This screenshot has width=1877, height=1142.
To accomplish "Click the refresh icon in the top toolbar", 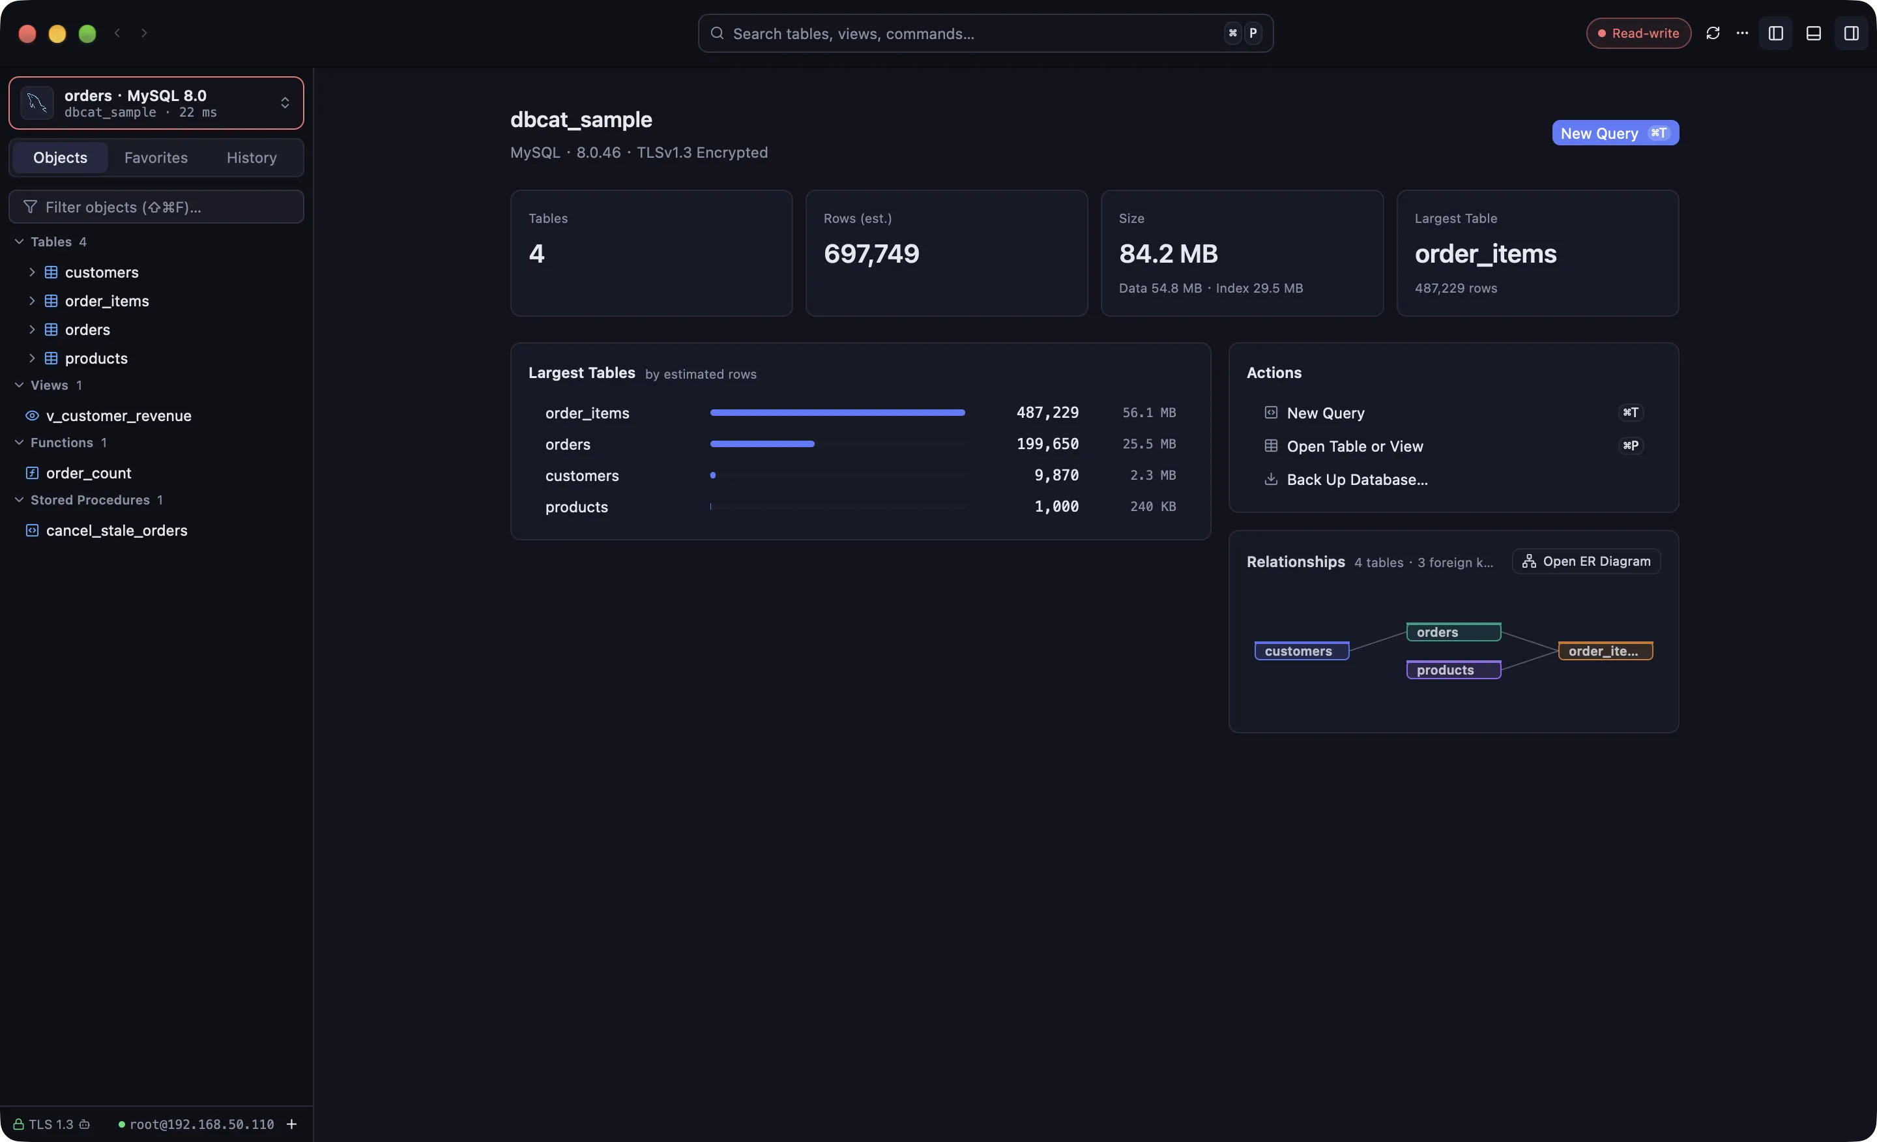I will tap(1713, 33).
